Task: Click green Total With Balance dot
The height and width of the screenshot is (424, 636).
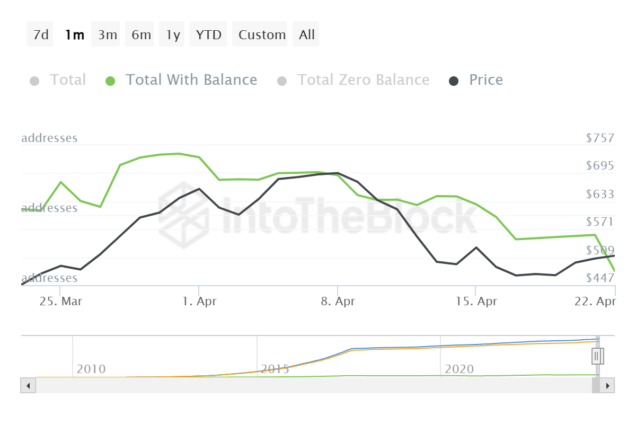Action: (x=110, y=81)
